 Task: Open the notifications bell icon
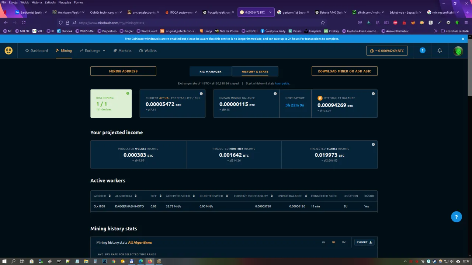pyautogui.click(x=440, y=51)
